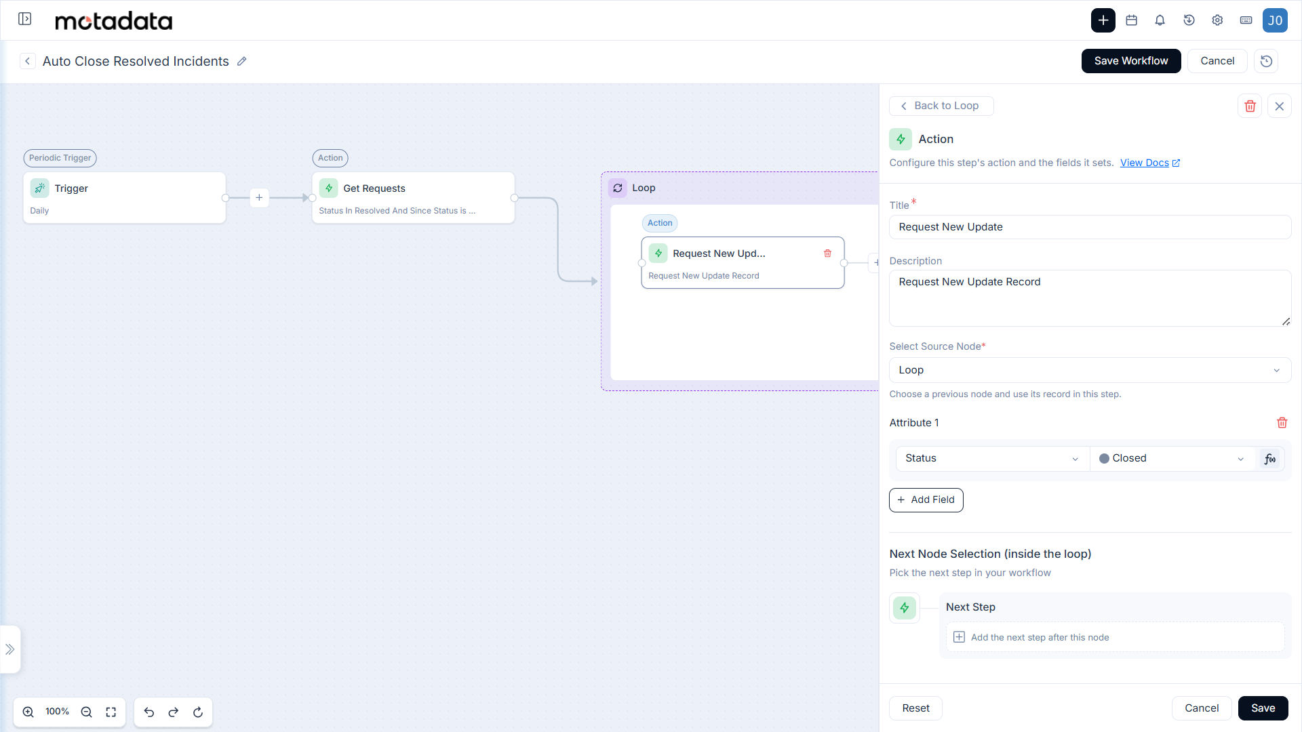
Task: Open the quick-create plus button
Action: 1103,20
